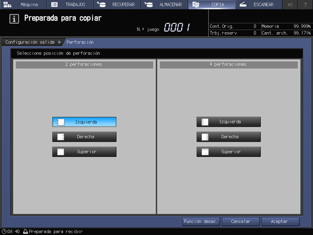The width and height of the screenshot is (313, 235).
Task: Go to the ALMACENAR tab
Action: 165,4
